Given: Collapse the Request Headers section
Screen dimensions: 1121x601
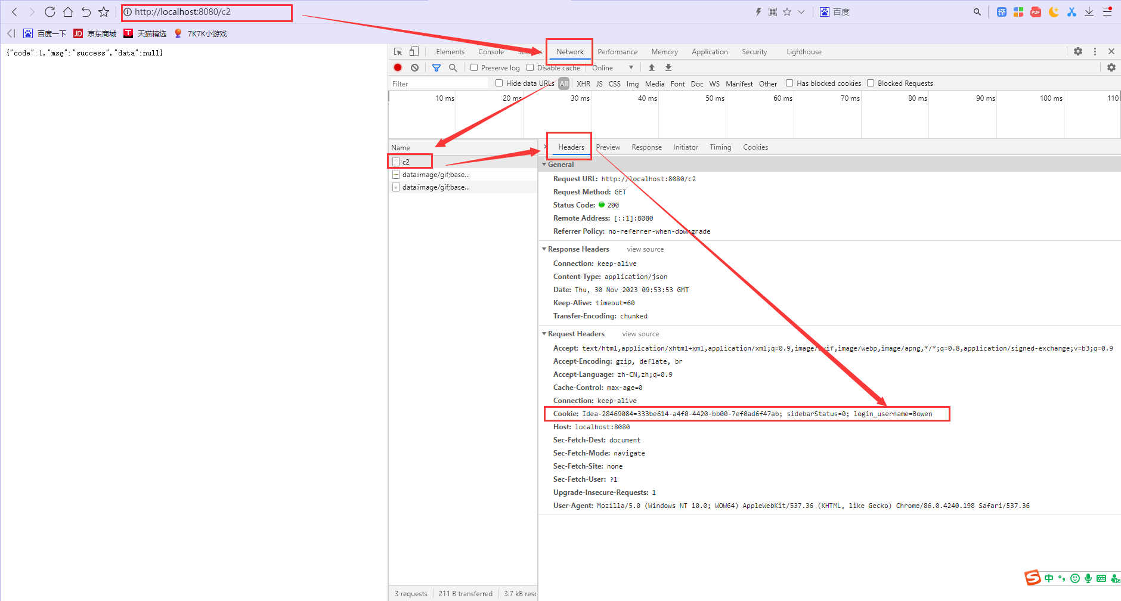Looking at the screenshot, I should (544, 334).
